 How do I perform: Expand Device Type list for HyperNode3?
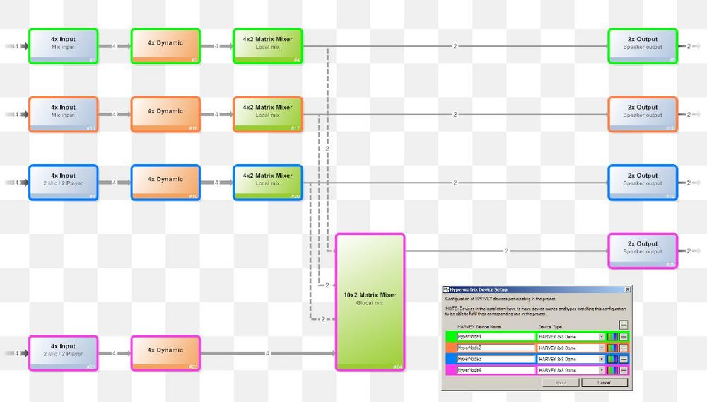coord(602,359)
